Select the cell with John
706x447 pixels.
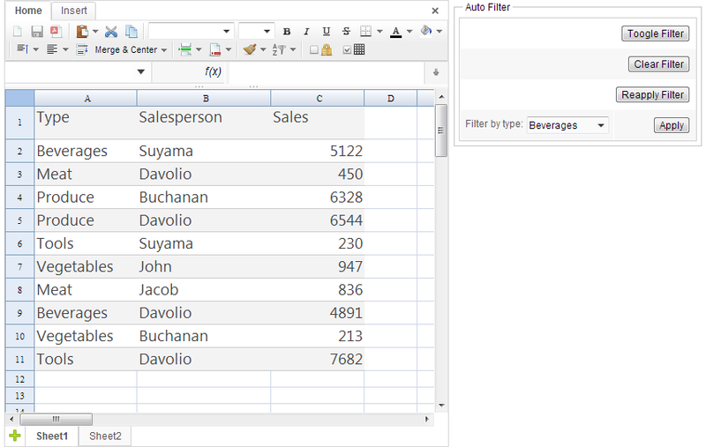(x=204, y=266)
